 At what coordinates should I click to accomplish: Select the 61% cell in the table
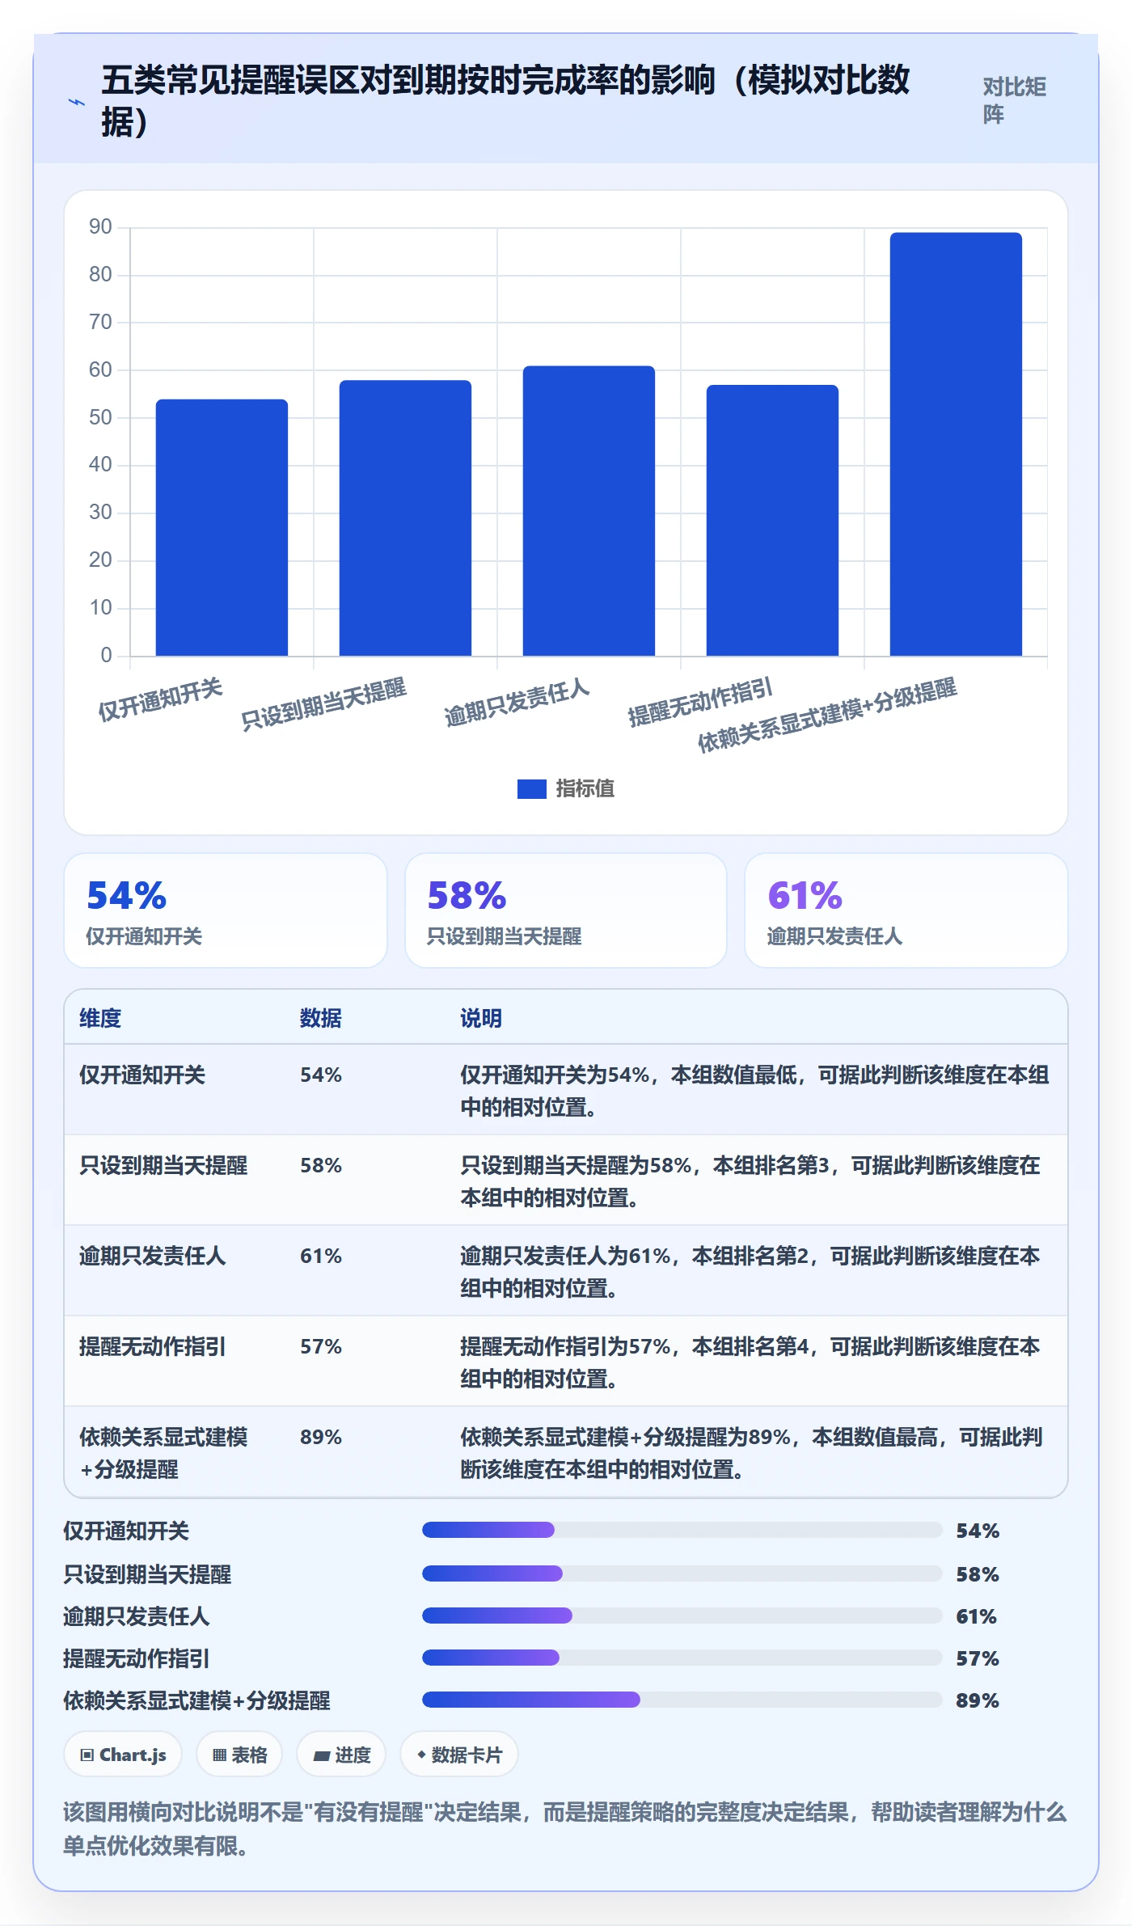tap(321, 1256)
